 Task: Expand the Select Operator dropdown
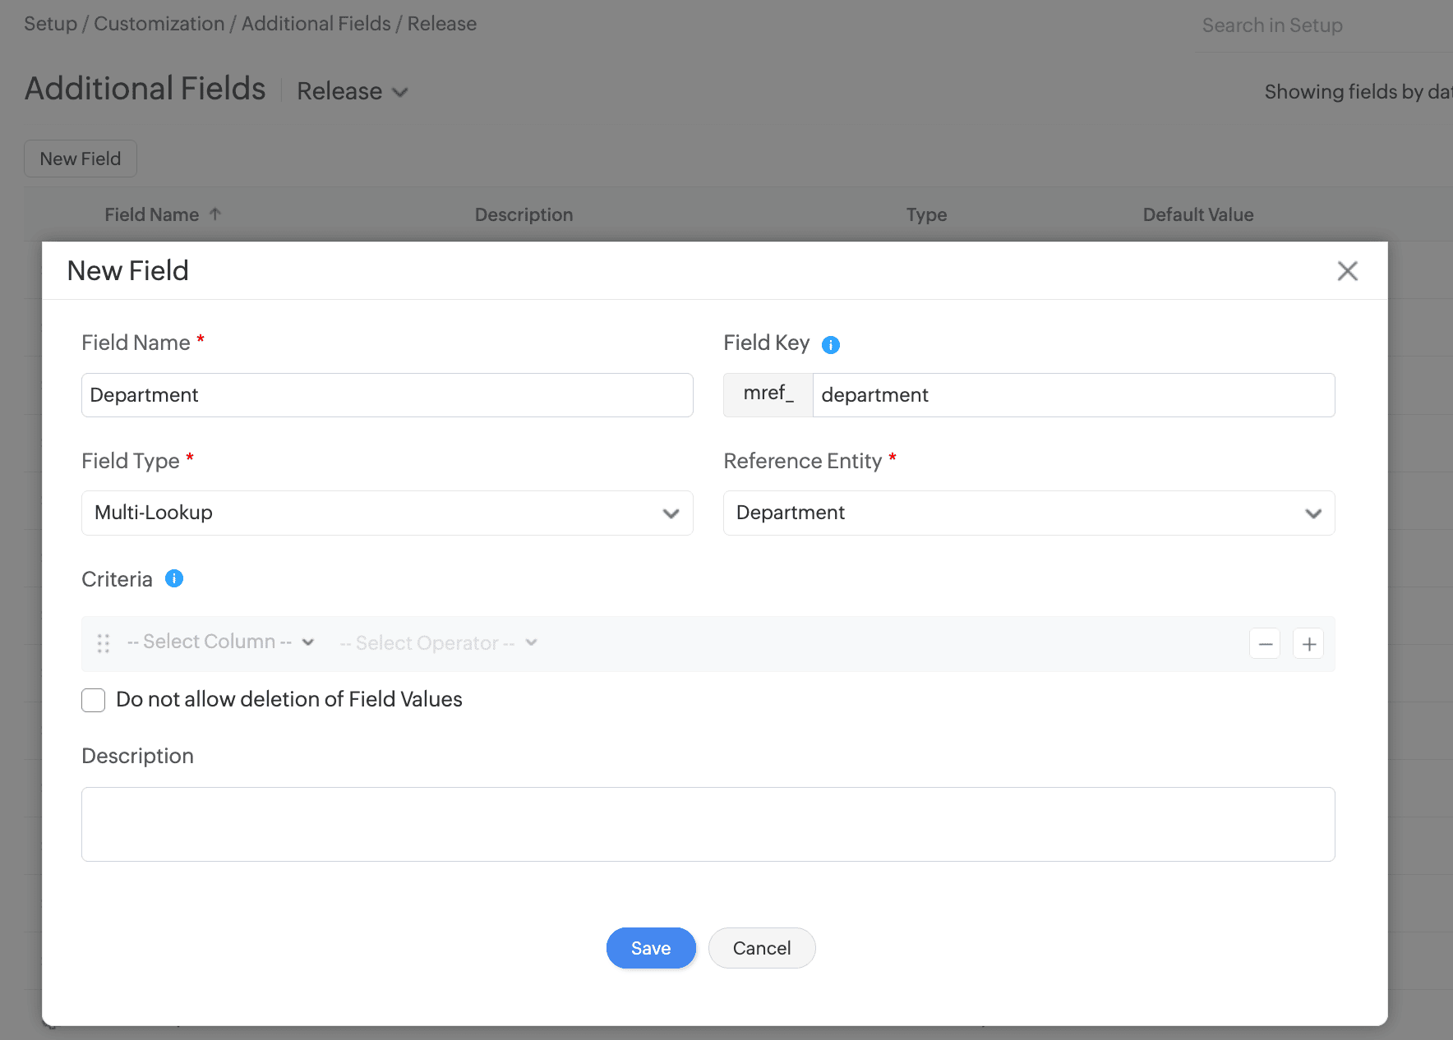[x=438, y=643]
